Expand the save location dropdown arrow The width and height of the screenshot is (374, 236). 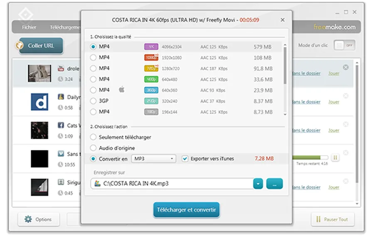click(x=258, y=184)
